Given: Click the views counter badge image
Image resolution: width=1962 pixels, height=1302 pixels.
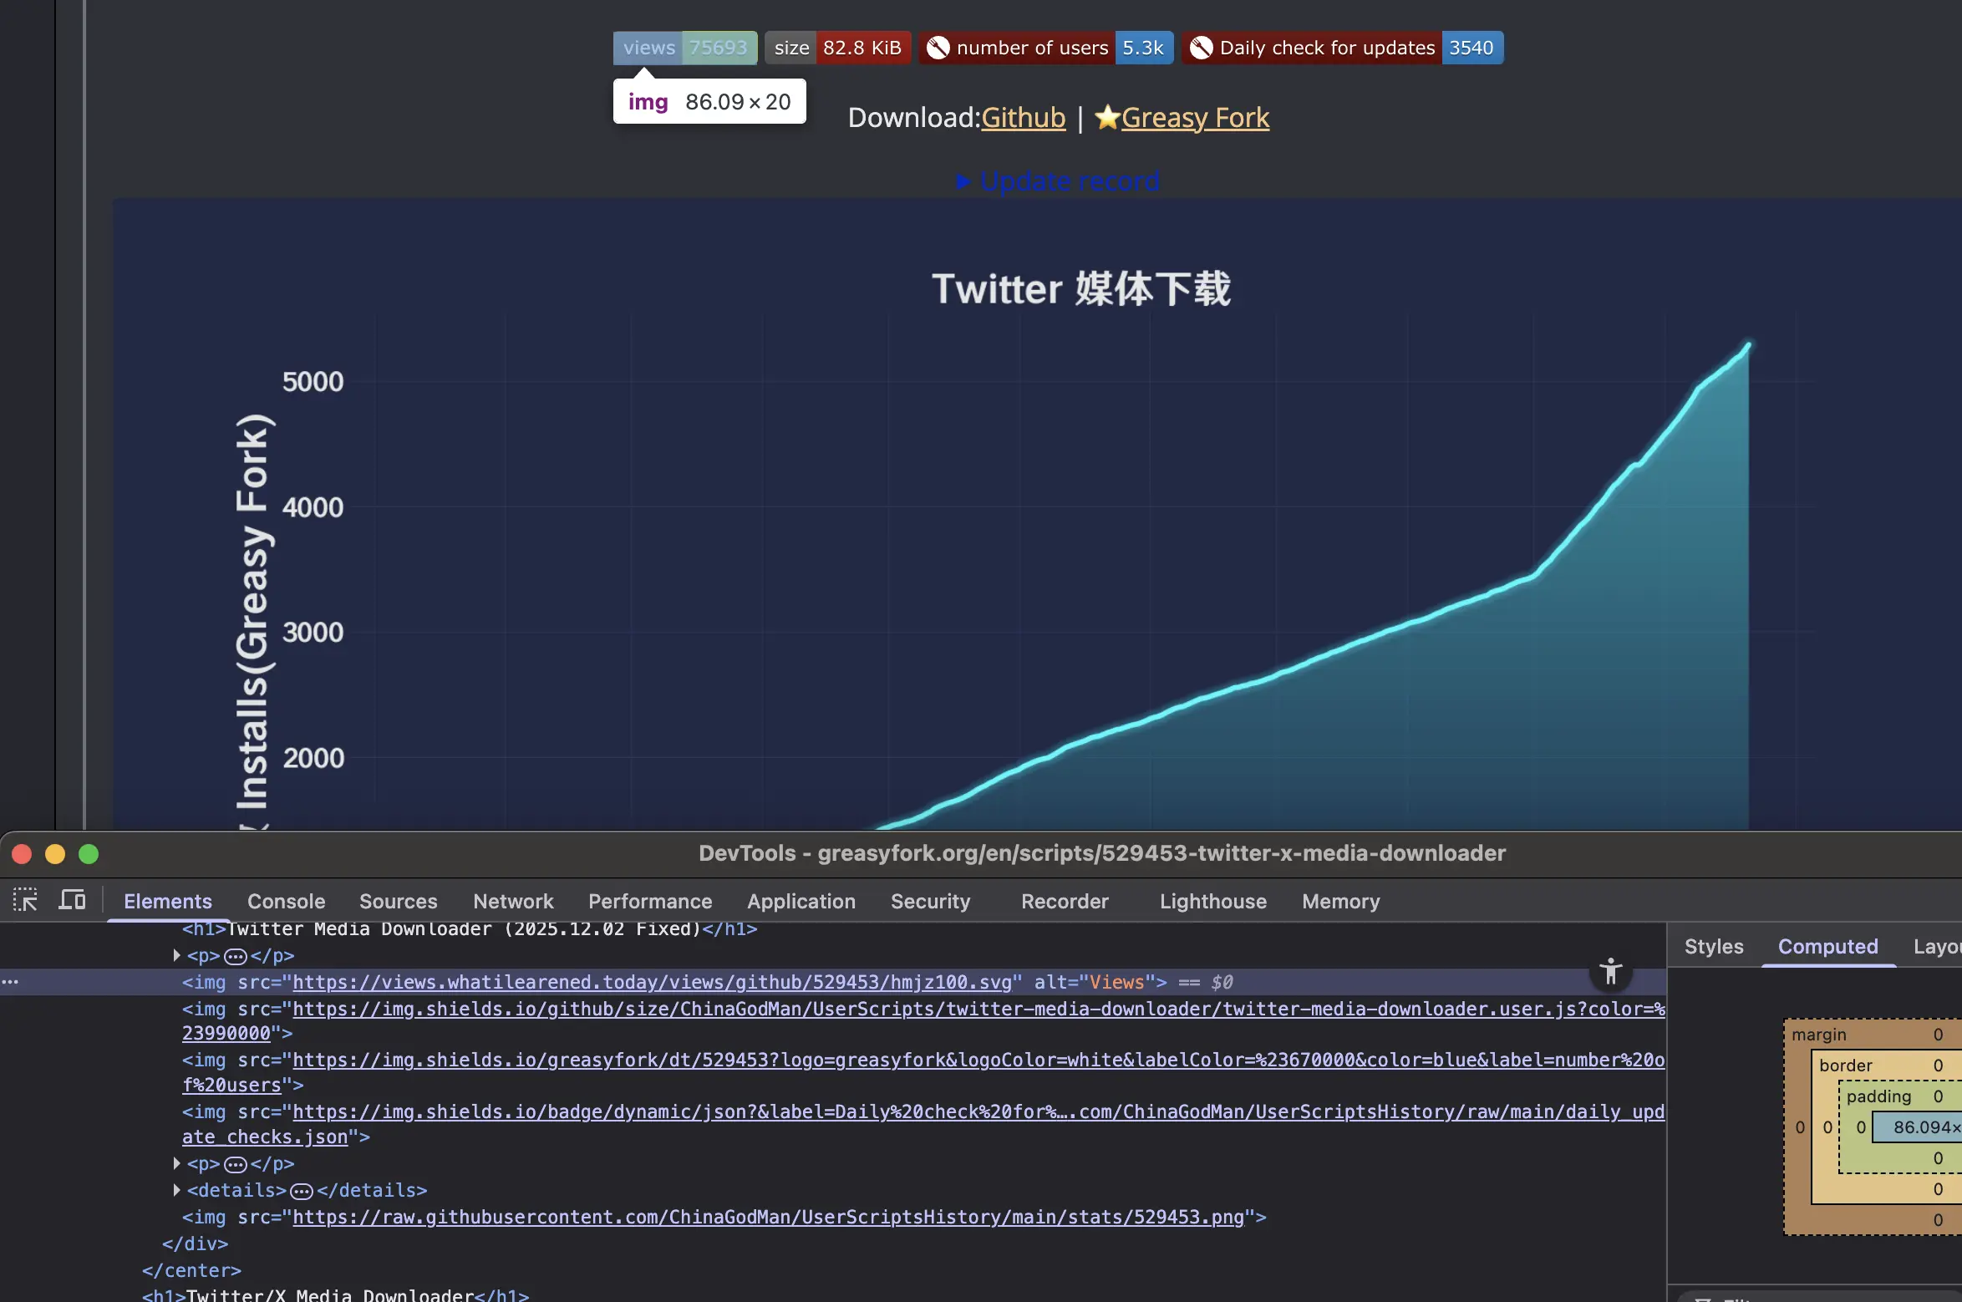Looking at the screenshot, I should point(684,48).
